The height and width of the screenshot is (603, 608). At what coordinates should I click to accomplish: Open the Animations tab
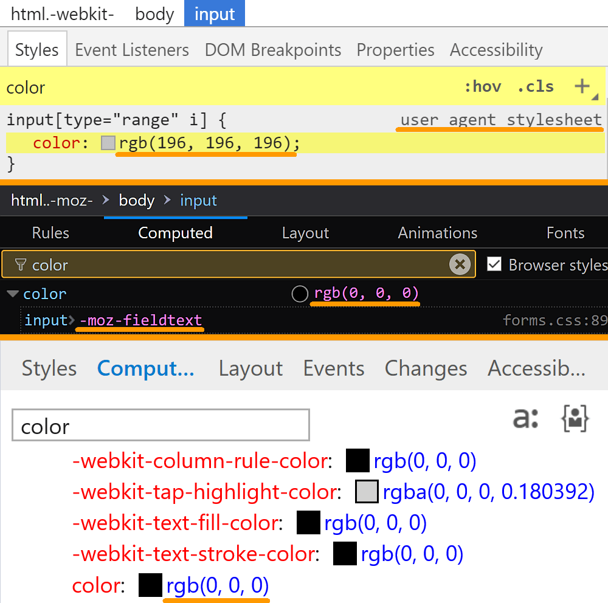pyautogui.click(x=437, y=233)
